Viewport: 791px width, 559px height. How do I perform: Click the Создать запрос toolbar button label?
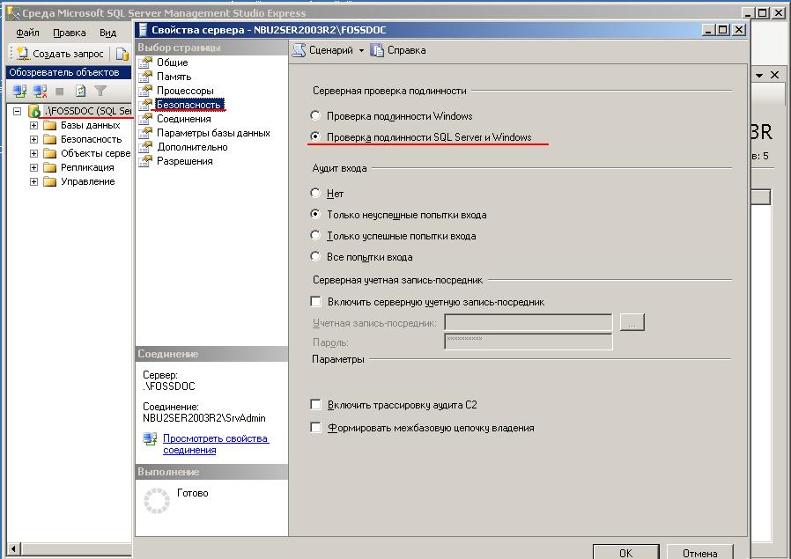(x=68, y=54)
